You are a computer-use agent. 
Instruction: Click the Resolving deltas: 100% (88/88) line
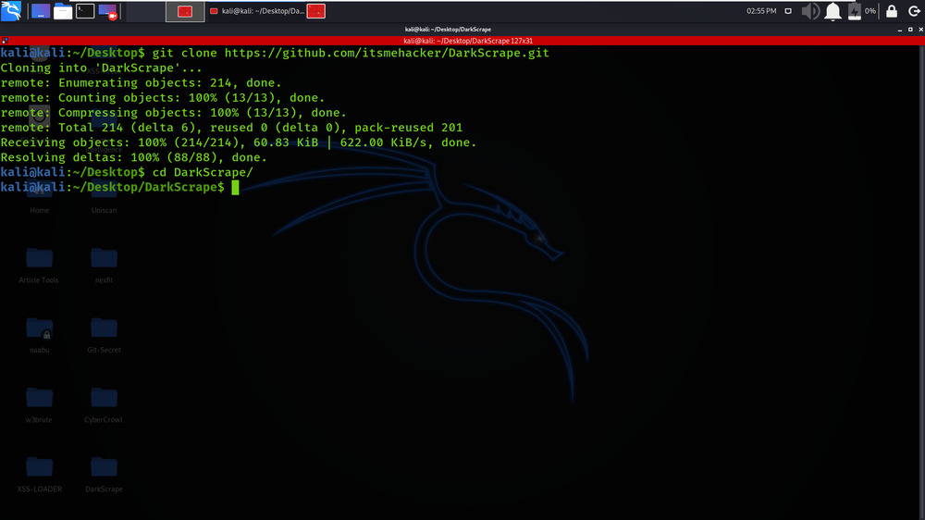click(133, 157)
